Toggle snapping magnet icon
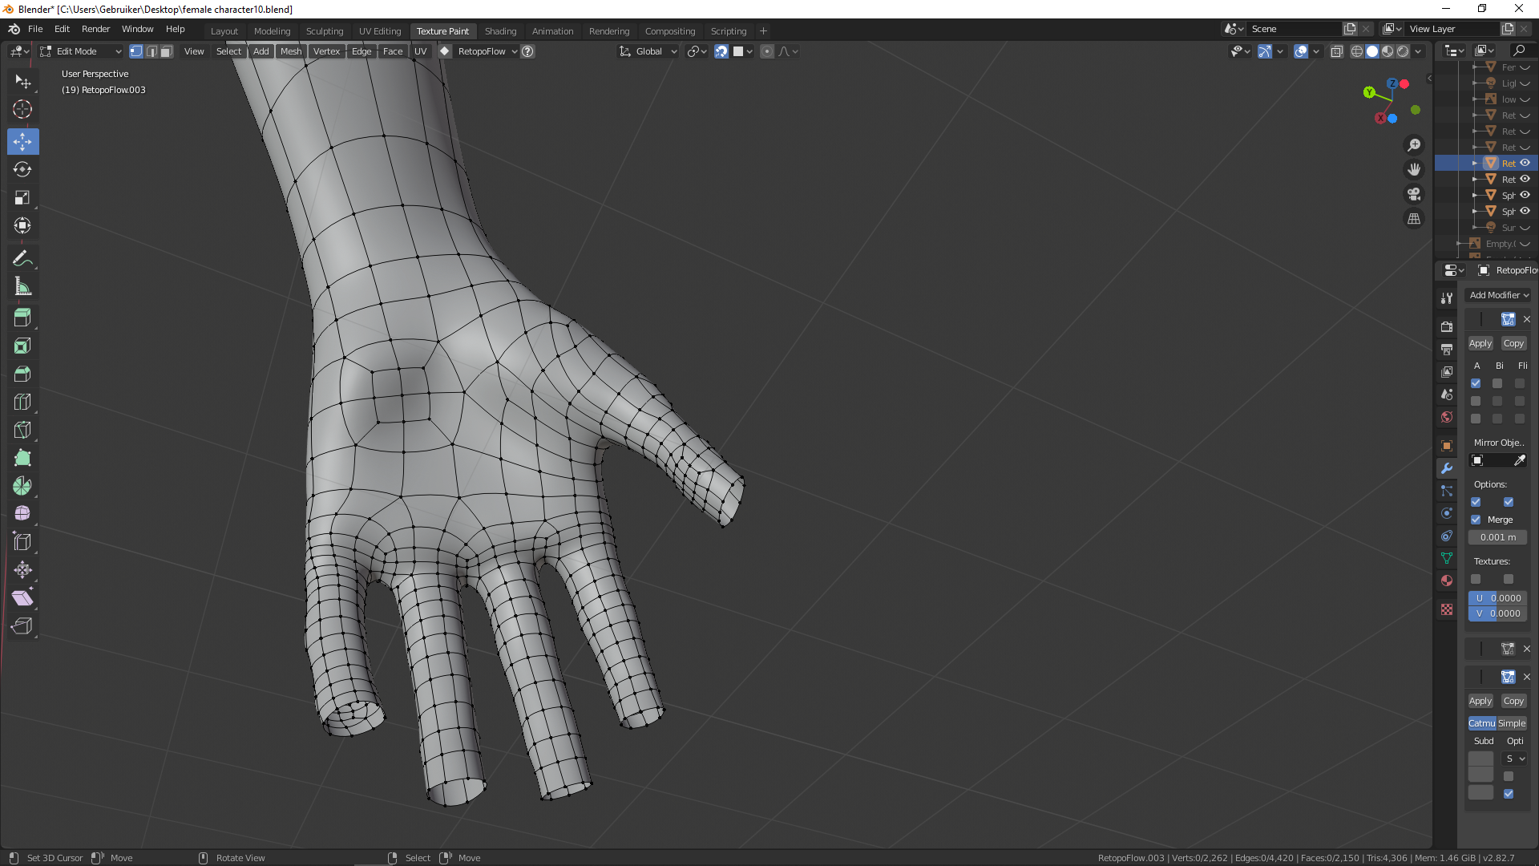 pyautogui.click(x=721, y=51)
